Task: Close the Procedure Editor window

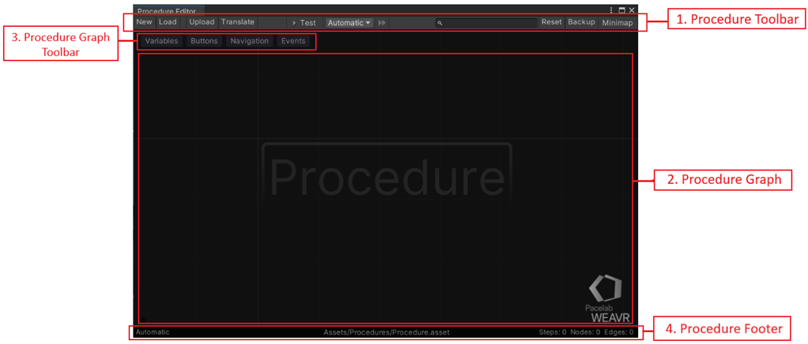Action: (x=631, y=9)
